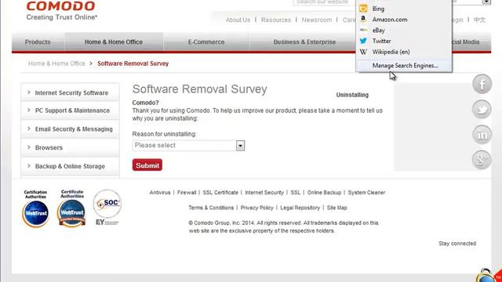Open the System Cleaner footer link

(366, 193)
